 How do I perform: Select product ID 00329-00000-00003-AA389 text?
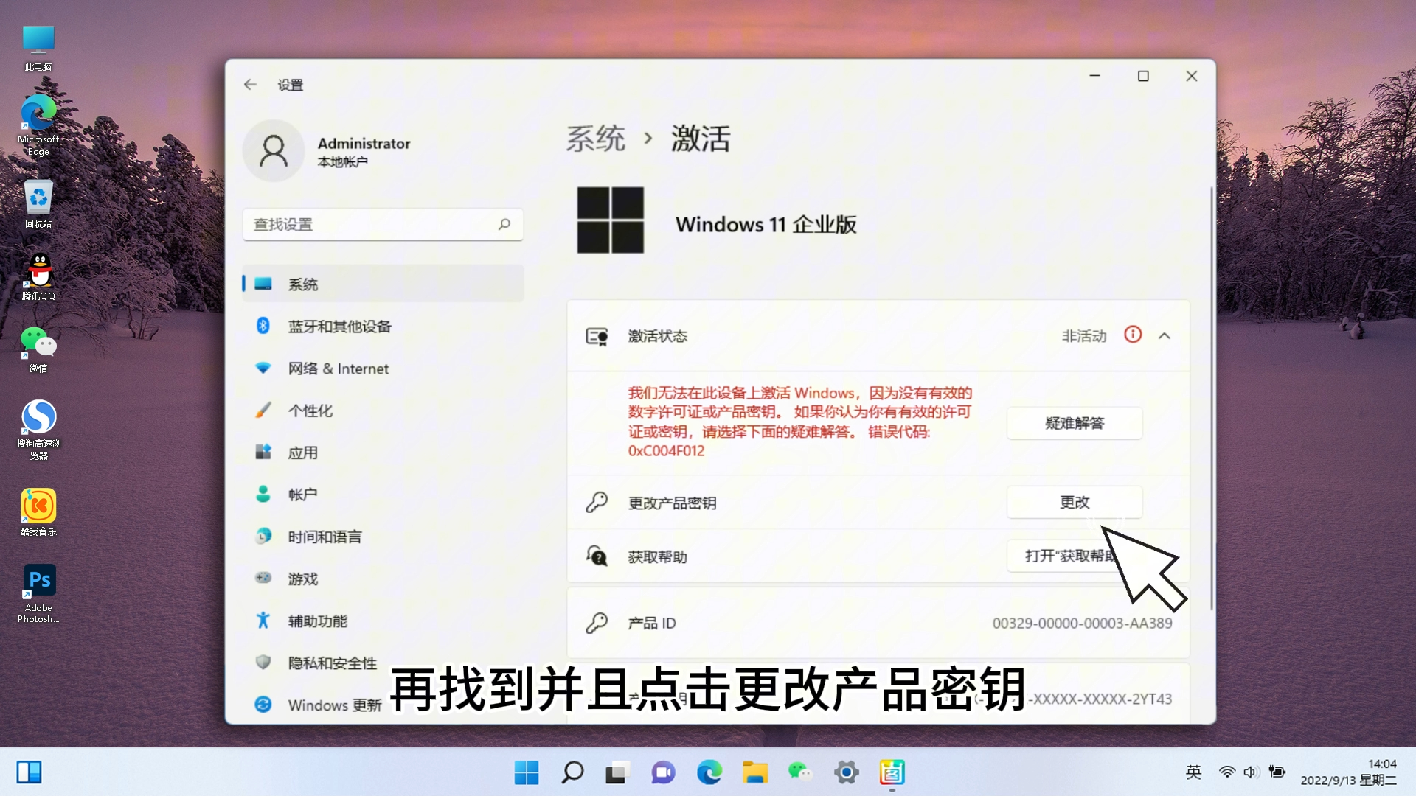pos(1082,624)
